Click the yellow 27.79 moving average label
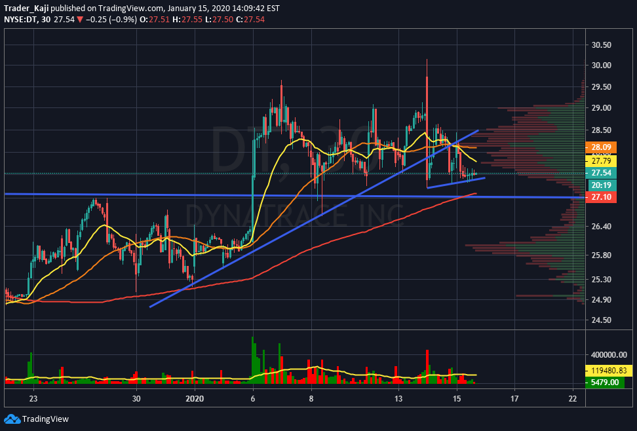The width and height of the screenshot is (637, 431). point(601,161)
